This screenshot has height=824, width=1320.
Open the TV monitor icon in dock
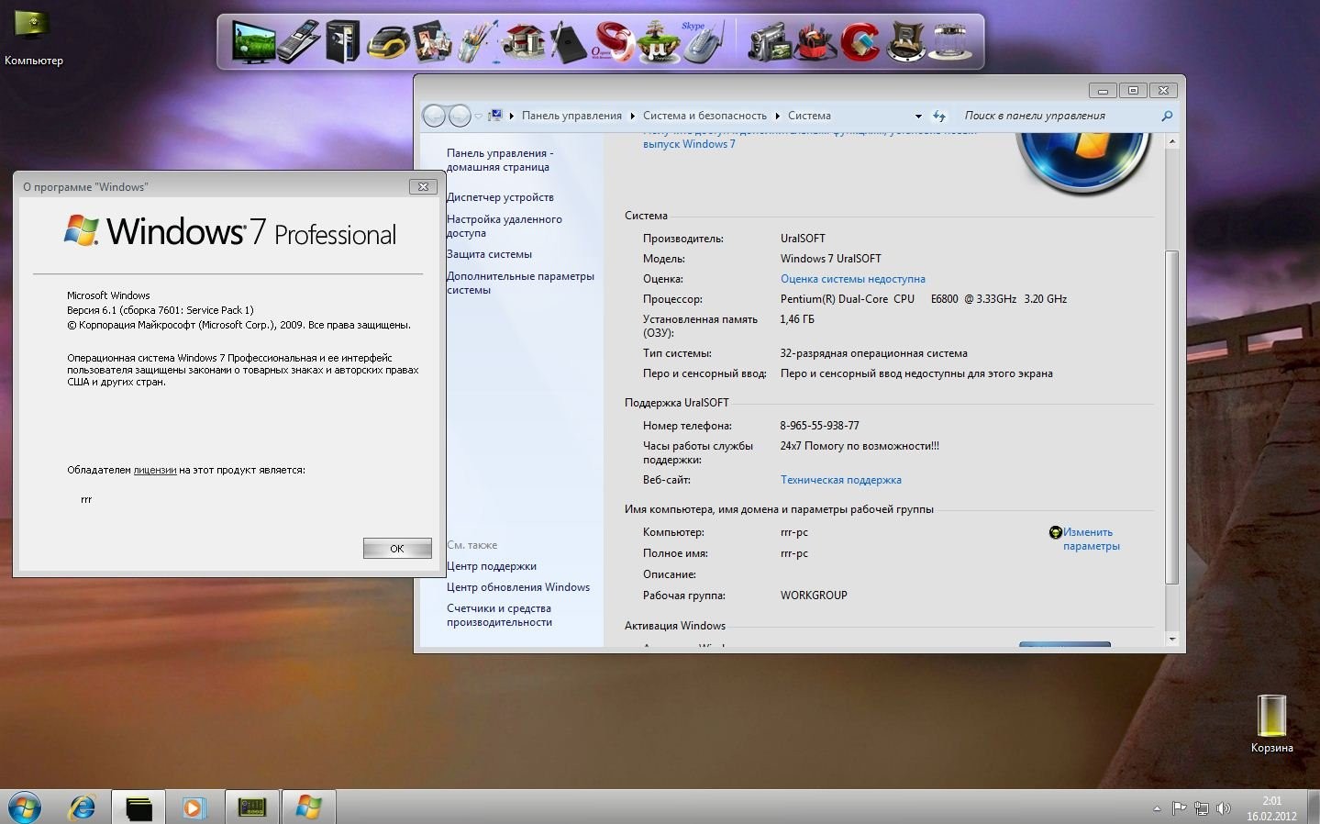pyautogui.click(x=253, y=42)
